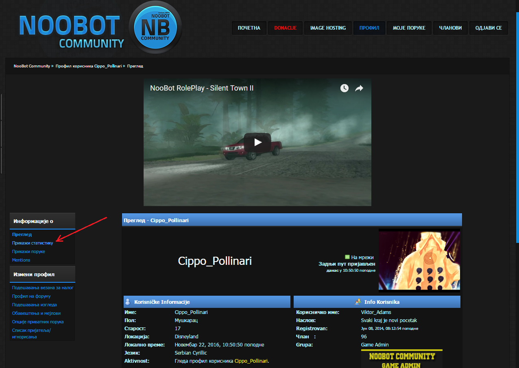Click the yellow Cippo_Pollinari activity link
The image size is (519, 368).
point(251,361)
